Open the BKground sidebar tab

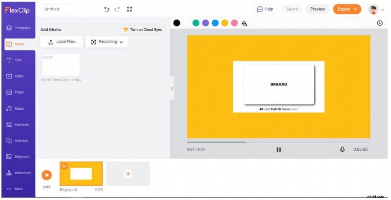(19, 157)
